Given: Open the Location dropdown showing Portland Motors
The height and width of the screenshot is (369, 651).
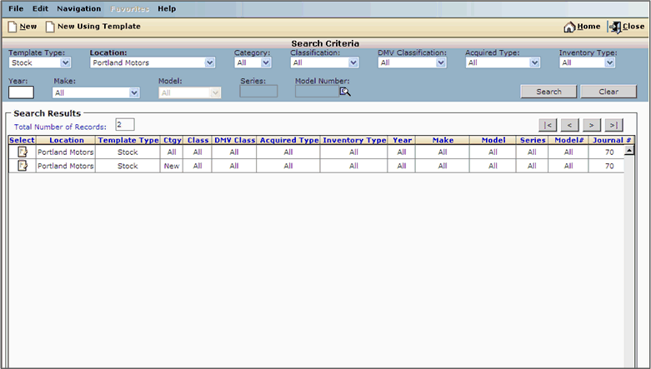Looking at the screenshot, I should coord(153,62).
